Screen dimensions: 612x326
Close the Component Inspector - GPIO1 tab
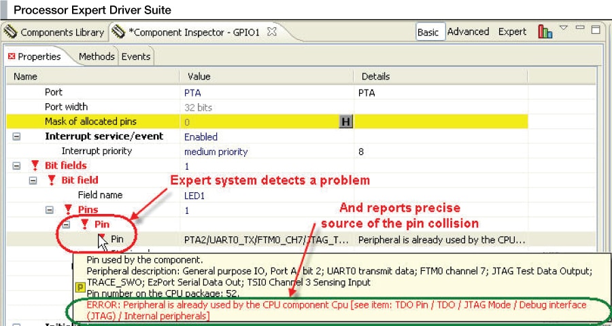(x=271, y=32)
